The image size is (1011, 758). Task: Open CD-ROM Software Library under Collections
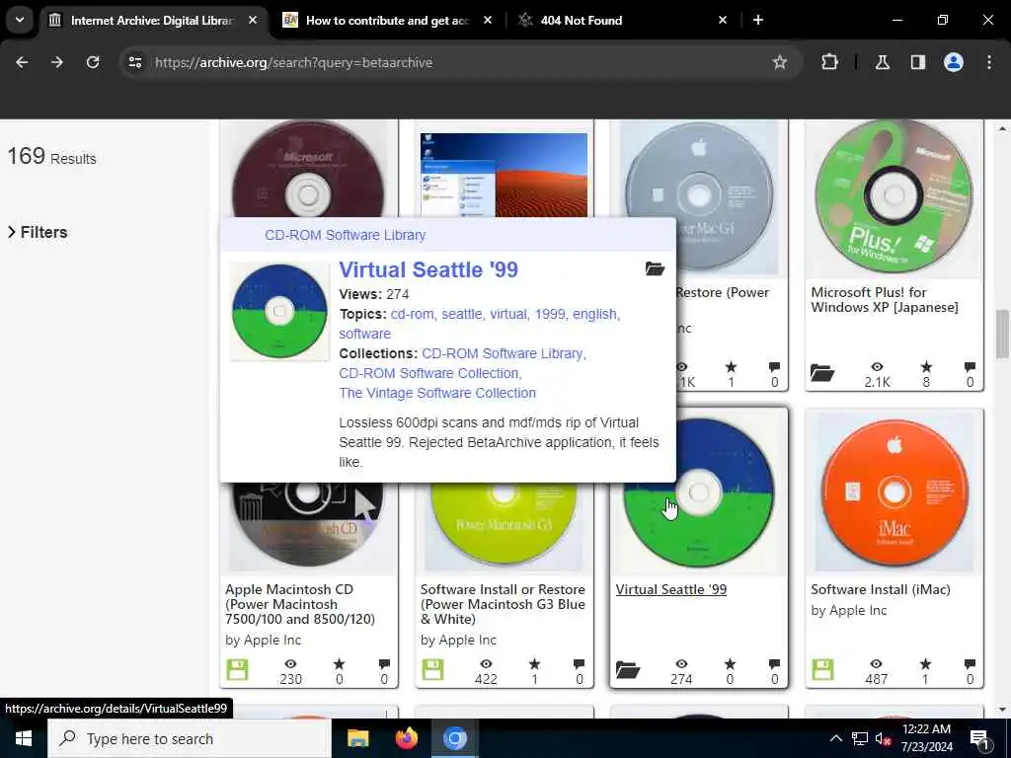[x=504, y=353]
